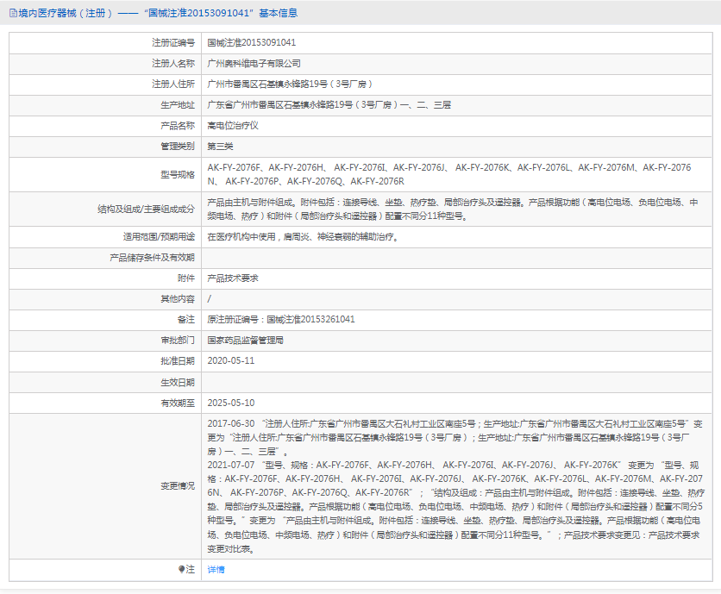Viewport: 721px width, 594px height.
Task: Click the 生产地址 row label
Action: (178, 105)
